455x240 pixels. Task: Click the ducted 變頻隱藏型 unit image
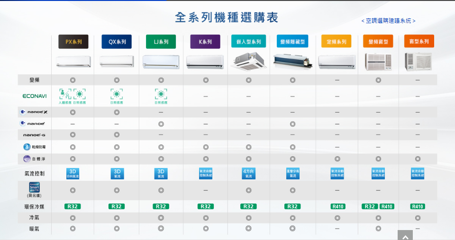tap(292, 61)
